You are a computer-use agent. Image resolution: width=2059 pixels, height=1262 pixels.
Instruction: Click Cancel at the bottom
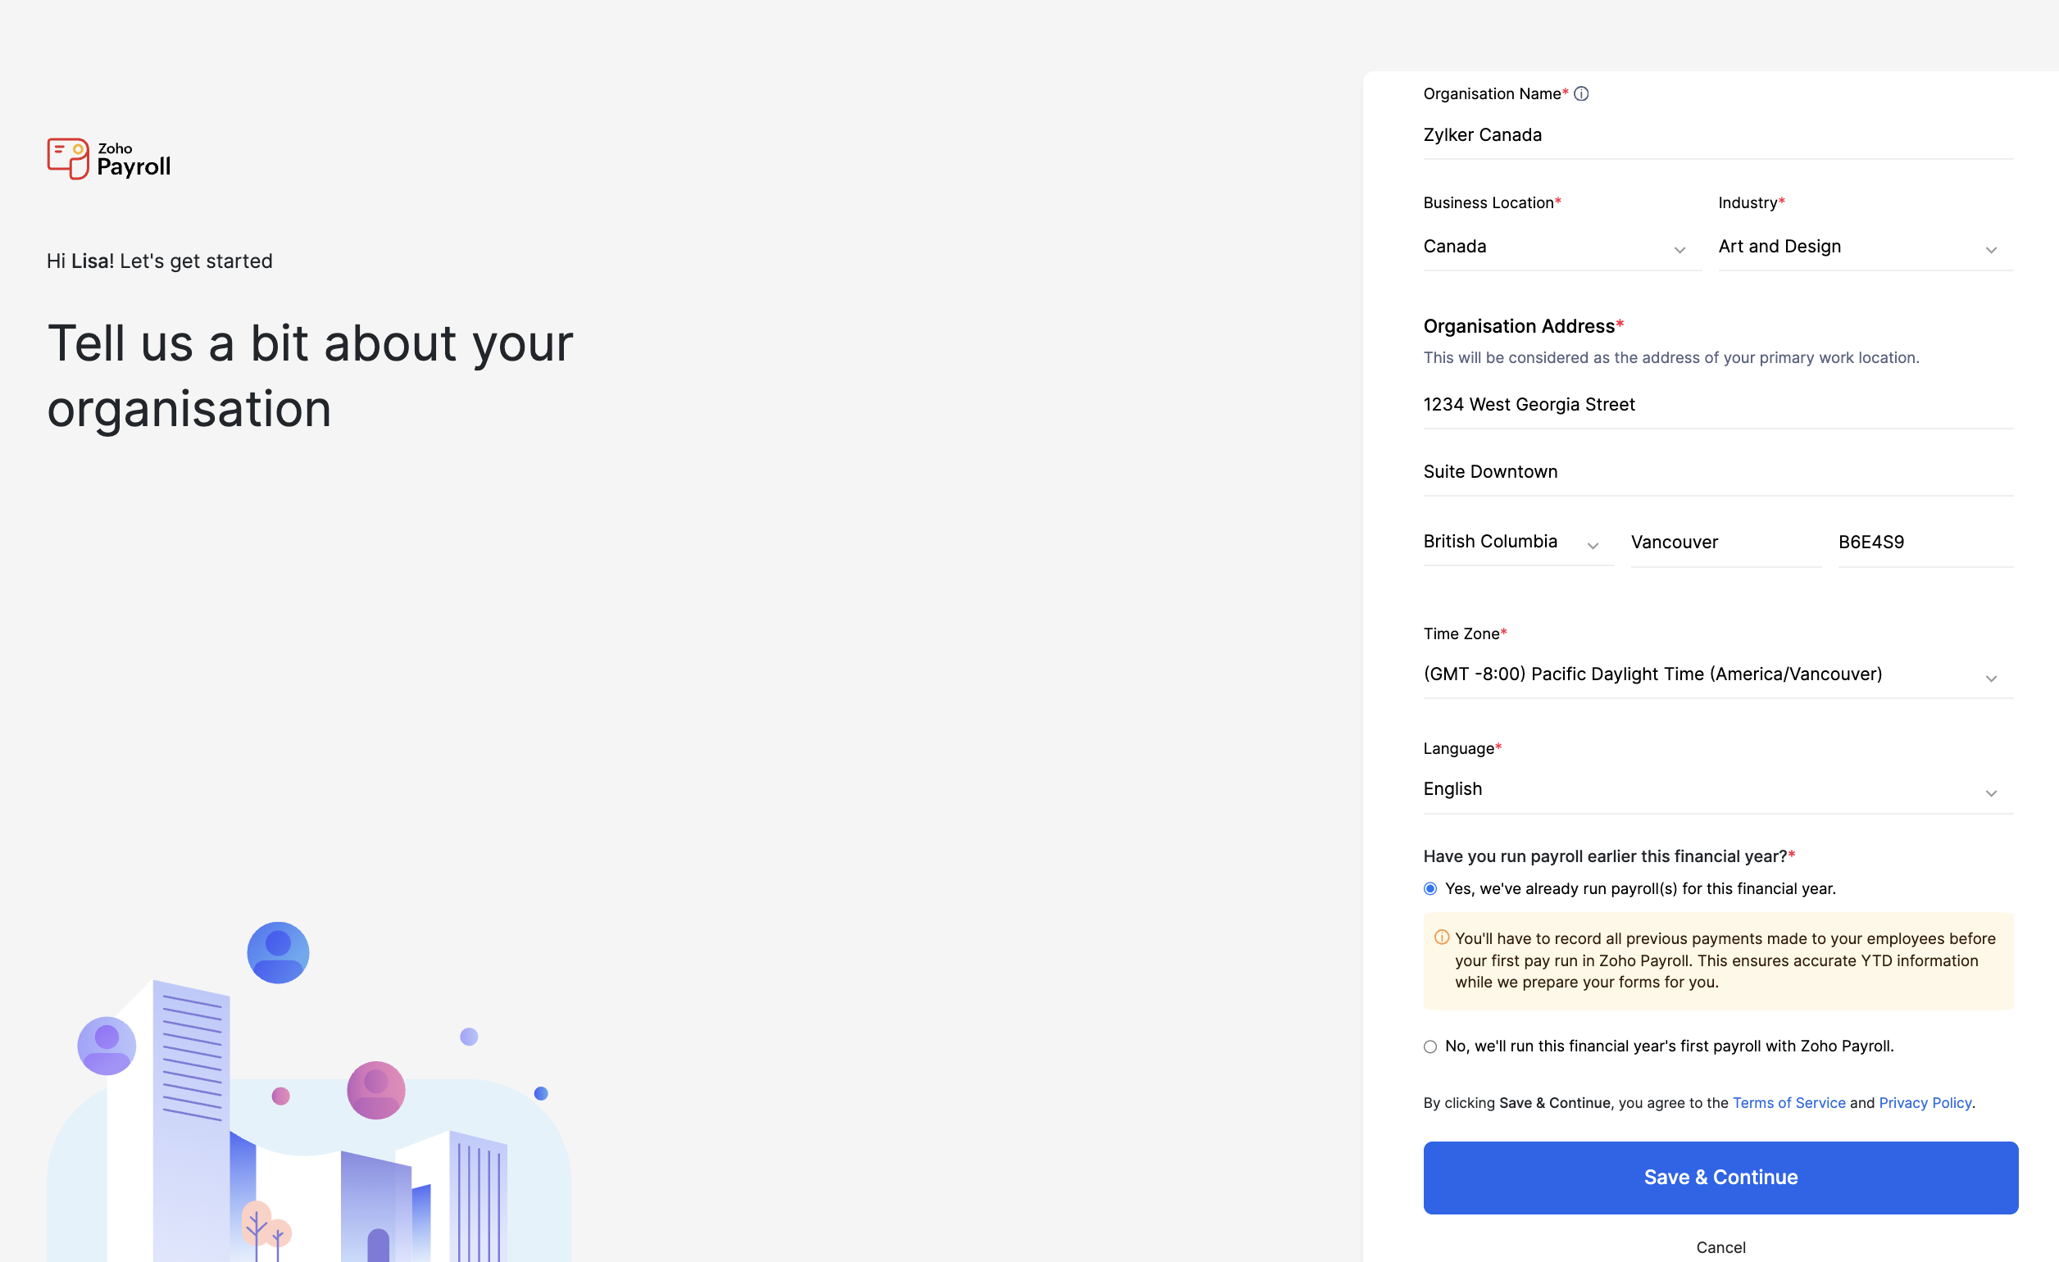pyautogui.click(x=1720, y=1246)
